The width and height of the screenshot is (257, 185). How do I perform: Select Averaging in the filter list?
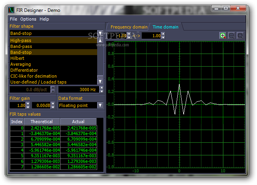click(54, 64)
